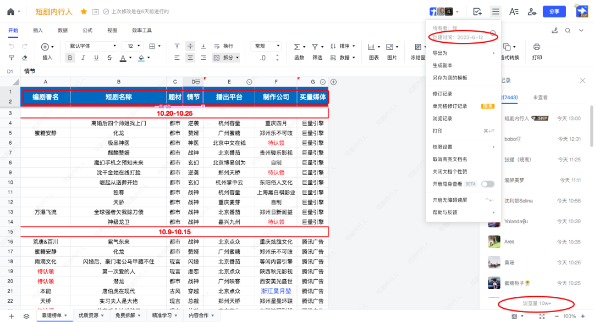Open the 函数 sum function menu
The image size is (594, 322).
(x=299, y=52)
